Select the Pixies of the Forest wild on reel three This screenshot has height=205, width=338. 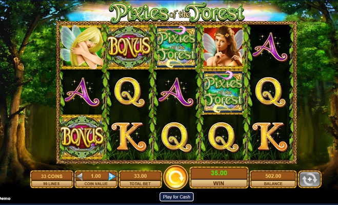pyautogui.click(x=176, y=47)
